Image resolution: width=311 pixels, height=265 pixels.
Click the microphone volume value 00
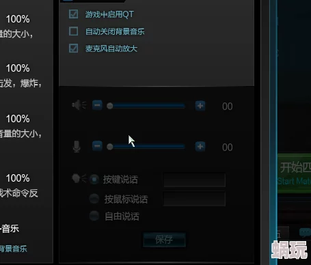pos(228,148)
